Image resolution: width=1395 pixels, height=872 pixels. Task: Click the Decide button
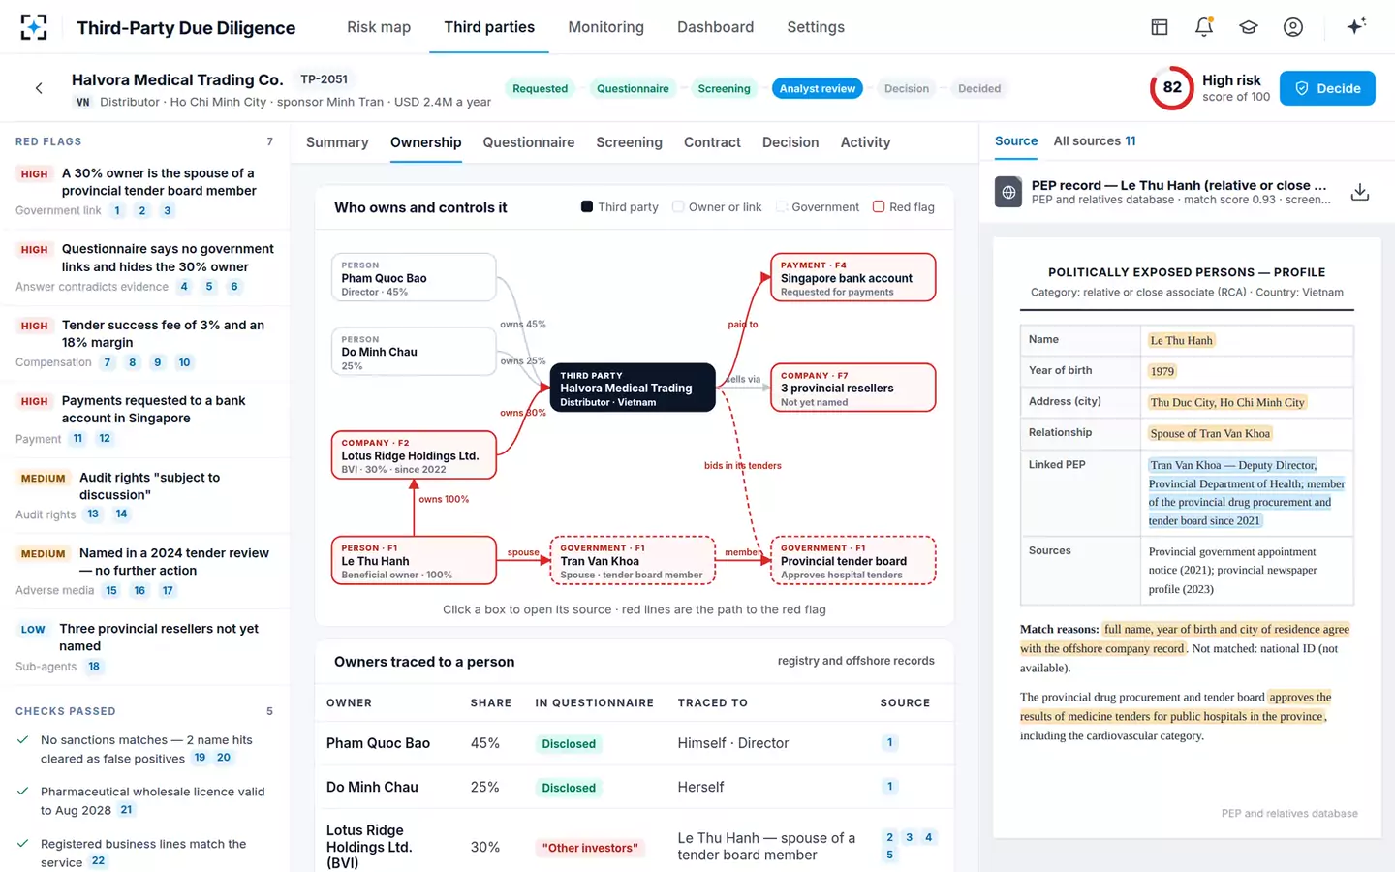1327,88
